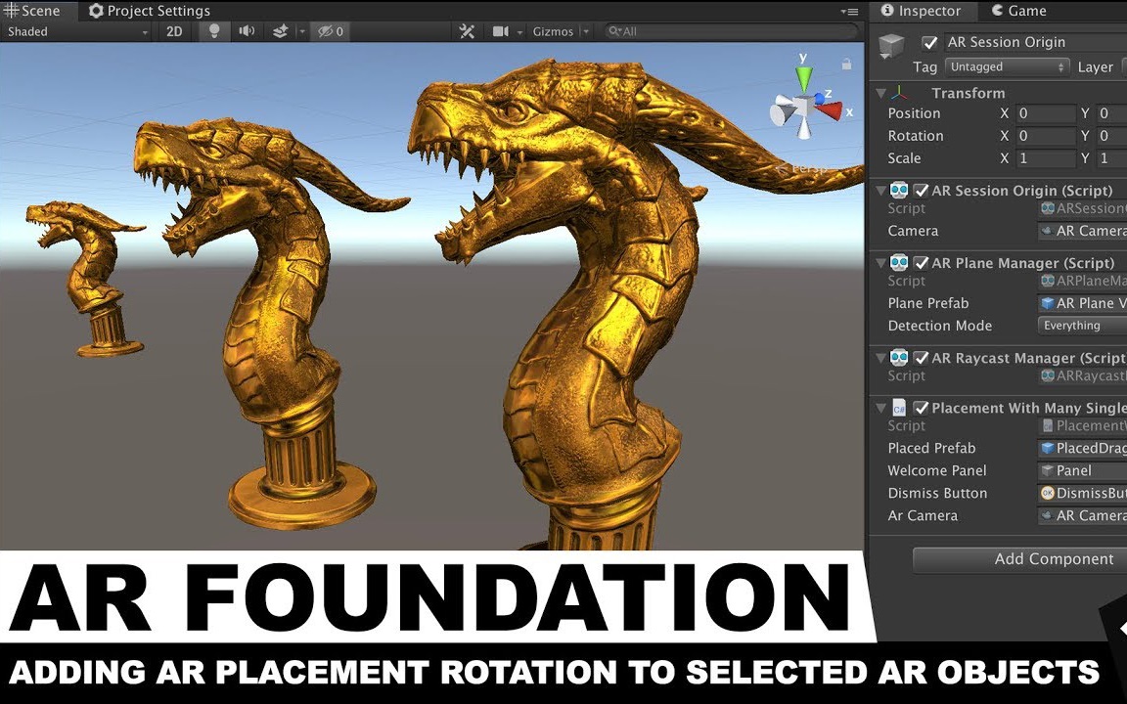This screenshot has width=1127, height=704.
Task: Click the camera icon in the scene toolbar
Action: (x=502, y=30)
